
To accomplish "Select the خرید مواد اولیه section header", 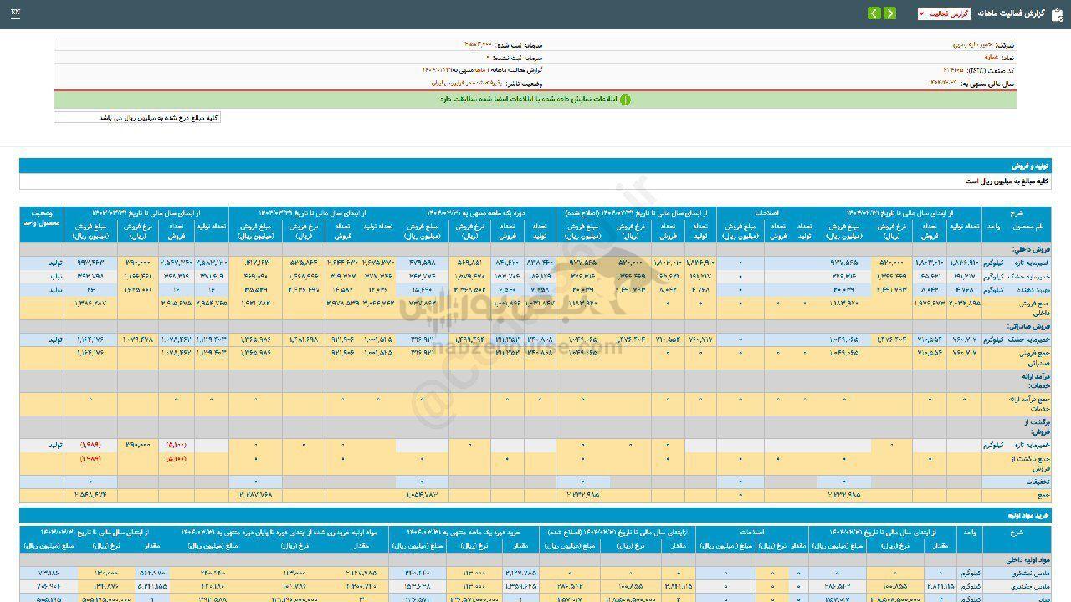I will click(1026, 516).
